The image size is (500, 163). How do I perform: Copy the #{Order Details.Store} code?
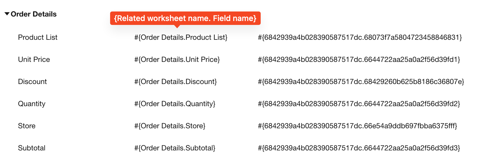point(170,126)
